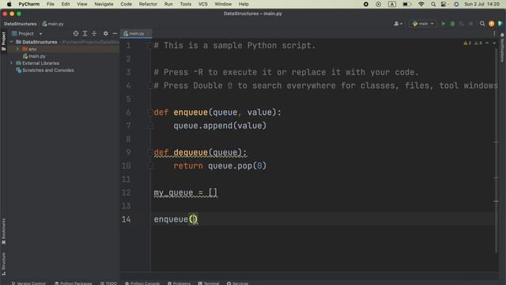
Task: Select opened file with the target locate icon
Action: click(76, 33)
